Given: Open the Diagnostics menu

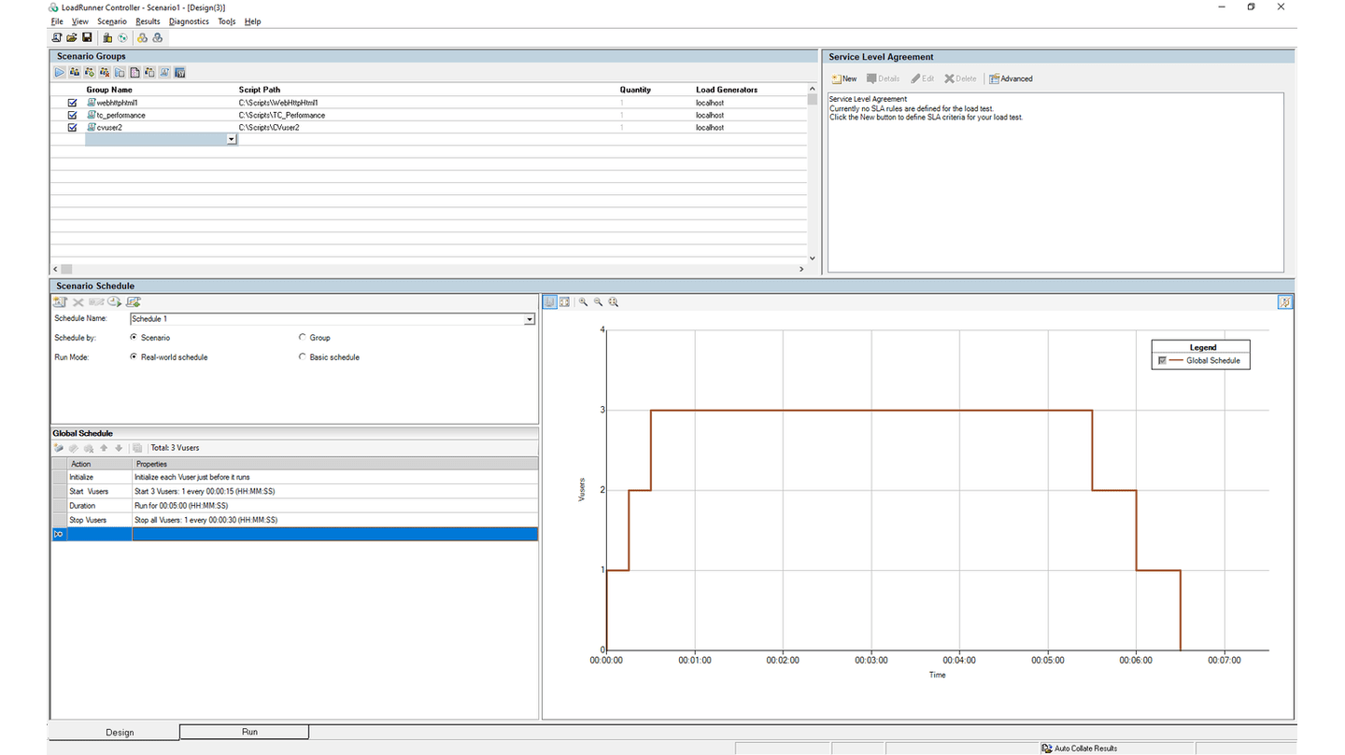Looking at the screenshot, I should [189, 21].
